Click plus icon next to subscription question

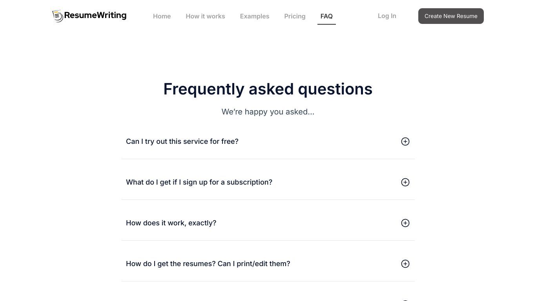click(405, 182)
